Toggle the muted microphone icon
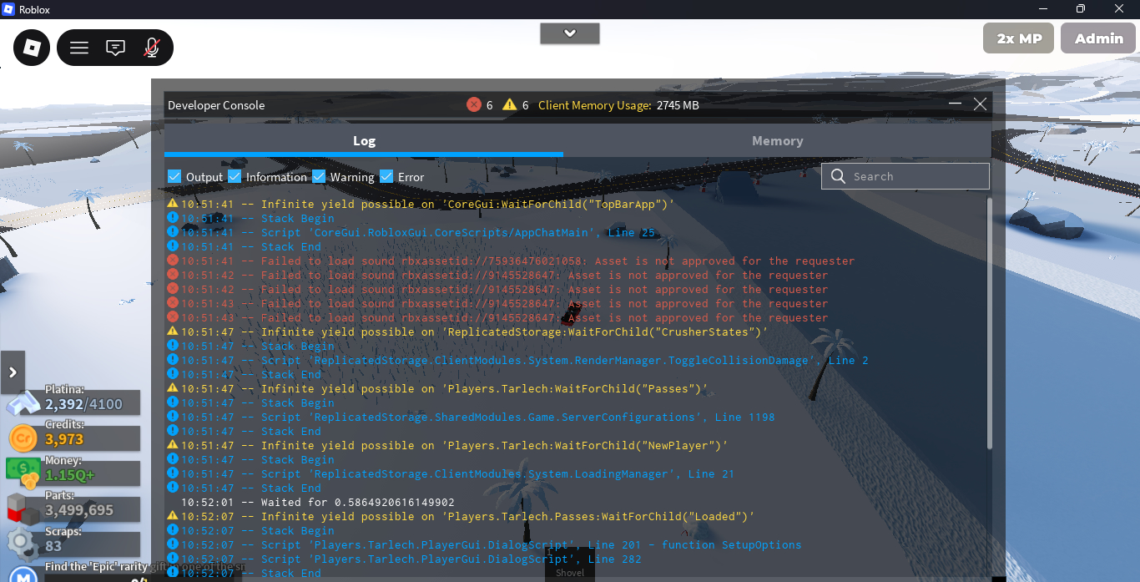 (x=151, y=48)
